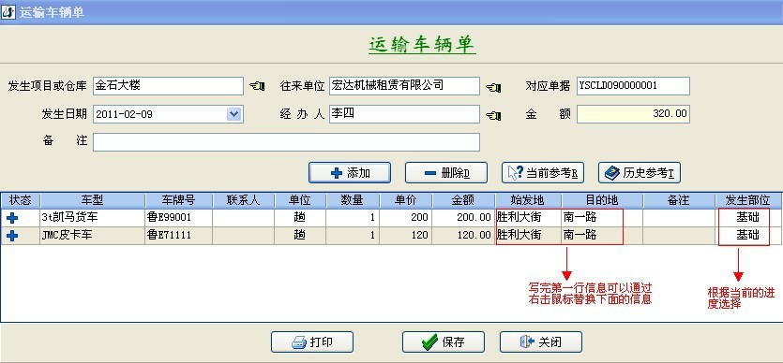The height and width of the screenshot is (363, 783).
Task: Click the 发生部位 column header
Action: point(747,200)
